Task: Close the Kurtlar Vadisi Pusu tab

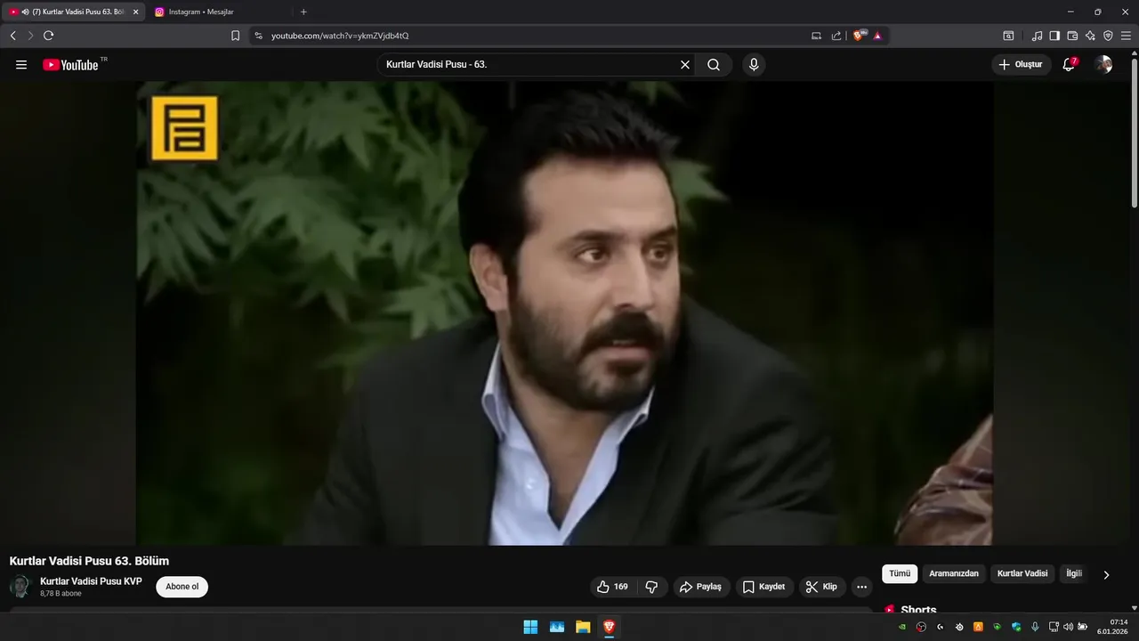Action: 135,12
